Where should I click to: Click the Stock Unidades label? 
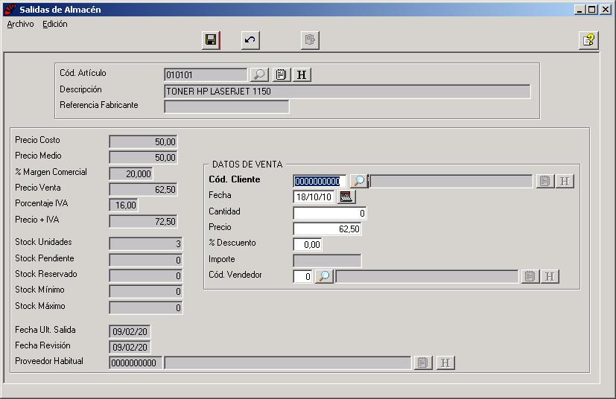click(44, 242)
